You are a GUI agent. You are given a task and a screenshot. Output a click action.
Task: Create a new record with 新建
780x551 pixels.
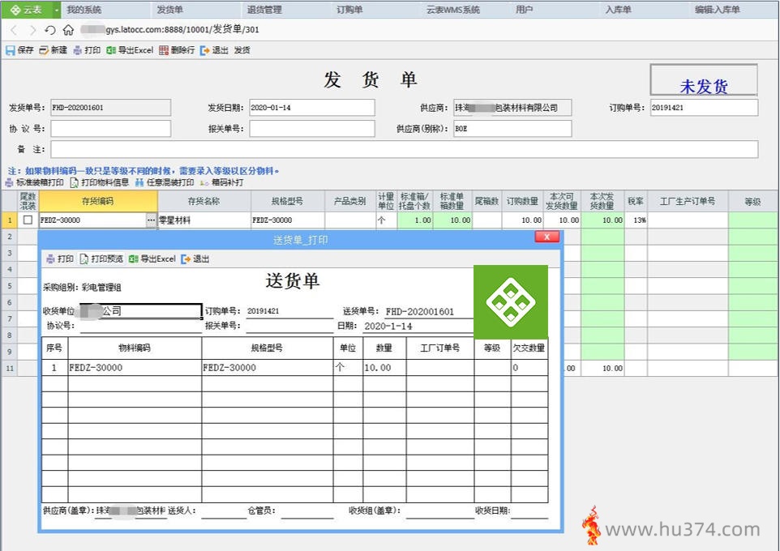[x=53, y=50]
